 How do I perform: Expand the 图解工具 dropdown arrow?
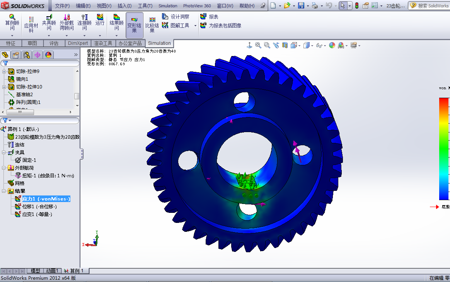[x=196, y=26]
